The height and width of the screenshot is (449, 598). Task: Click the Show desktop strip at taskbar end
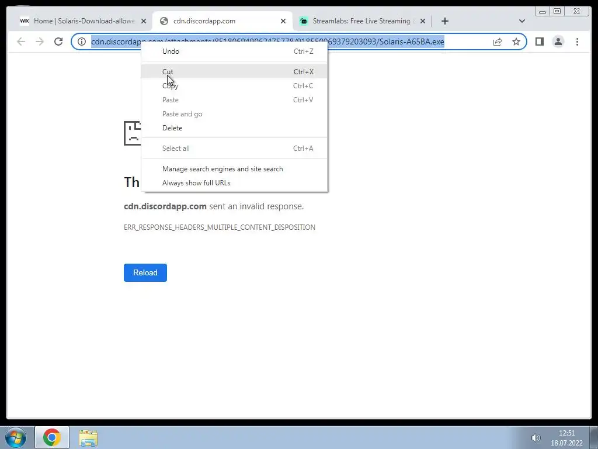pyautogui.click(x=593, y=437)
